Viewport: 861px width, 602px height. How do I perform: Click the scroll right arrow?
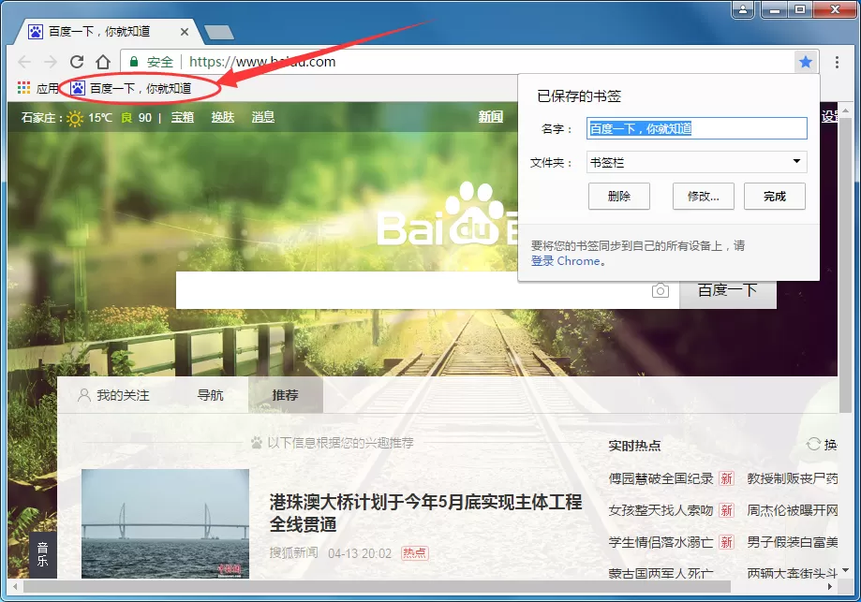[830, 587]
